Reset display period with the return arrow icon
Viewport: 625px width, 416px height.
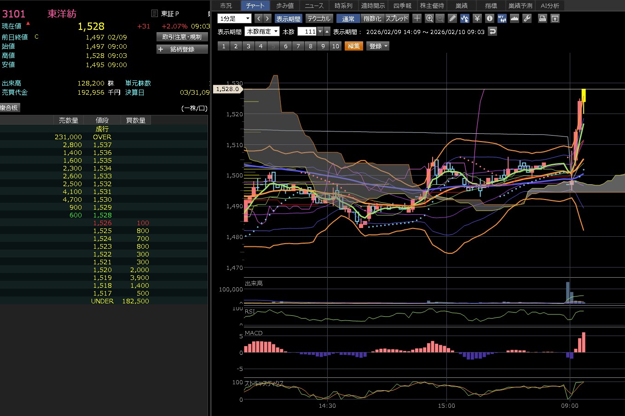point(492,31)
